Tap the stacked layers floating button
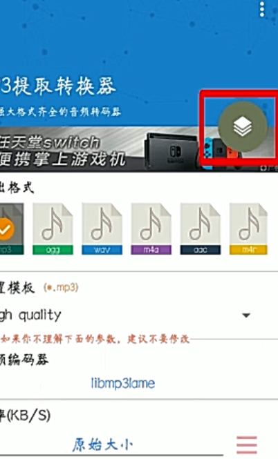This screenshot has width=278, height=459. 243,127
